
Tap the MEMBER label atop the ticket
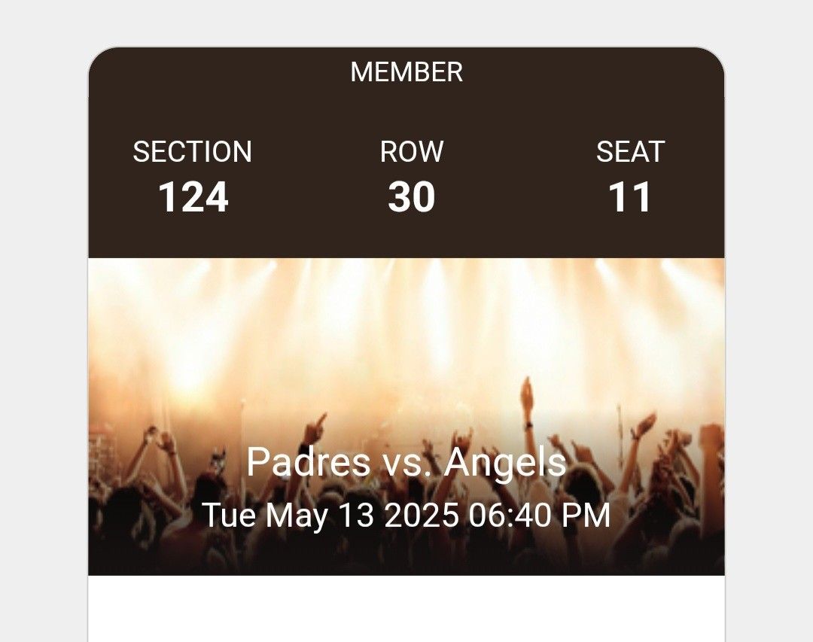(406, 72)
